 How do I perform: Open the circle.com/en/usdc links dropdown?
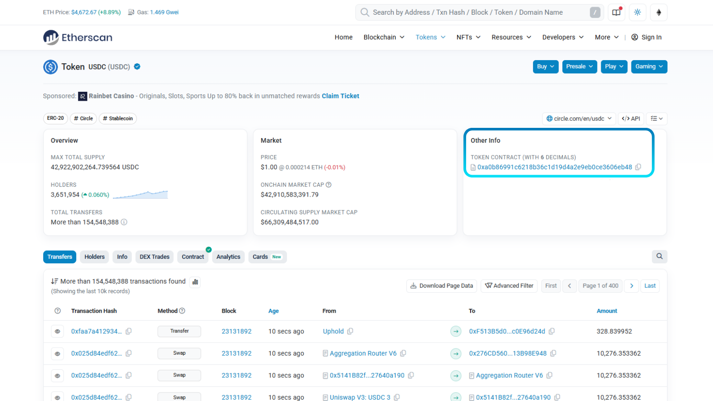click(579, 119)
